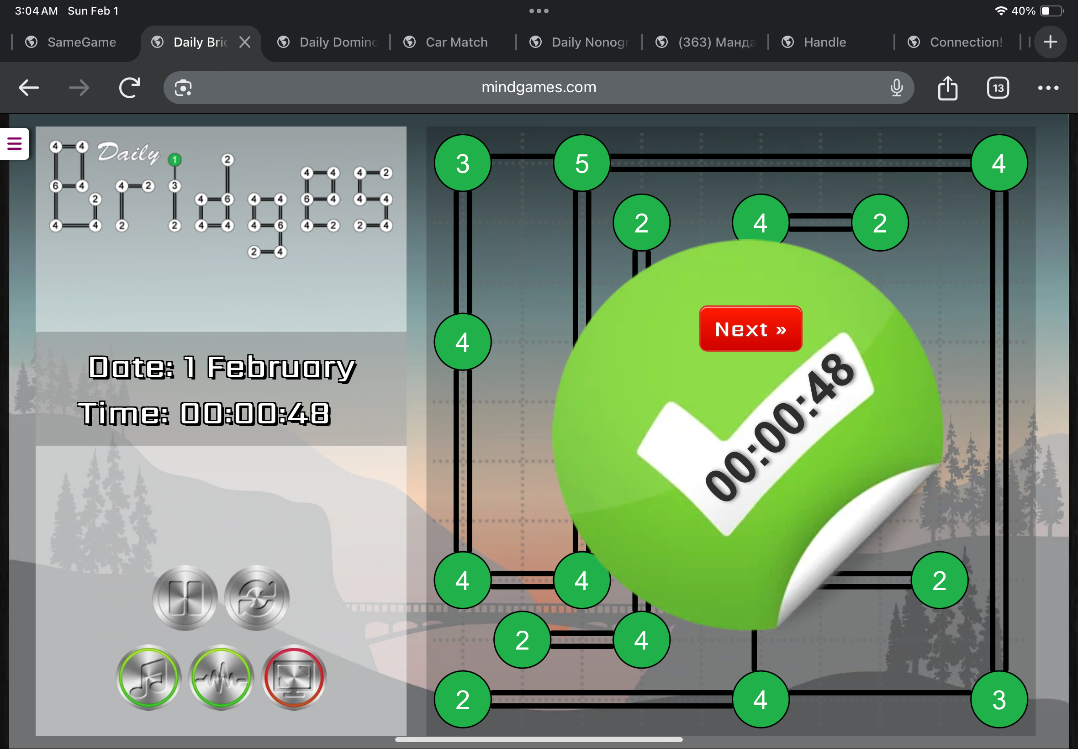Open the browser more options menu
This screenshot has height=749, width=1078.
point(1047,88)
